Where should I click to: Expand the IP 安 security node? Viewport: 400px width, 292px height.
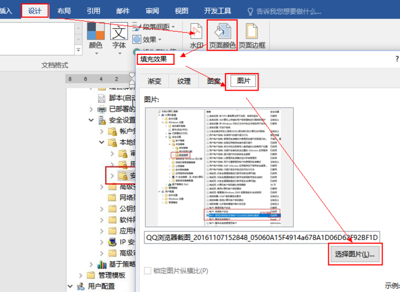[102, 242]
